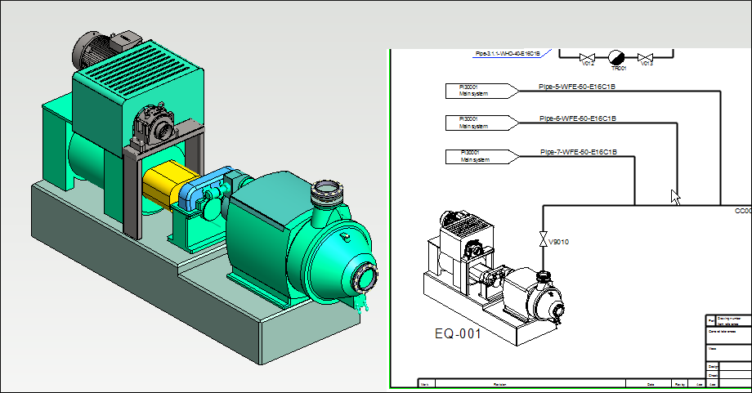This screenshot has width=752, height=393.
Task: Select the Pipe-7-WFE-50-E16C1B line label
Action: [x=577, y=152]
